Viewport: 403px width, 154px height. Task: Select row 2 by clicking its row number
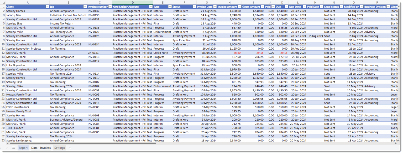3,11
